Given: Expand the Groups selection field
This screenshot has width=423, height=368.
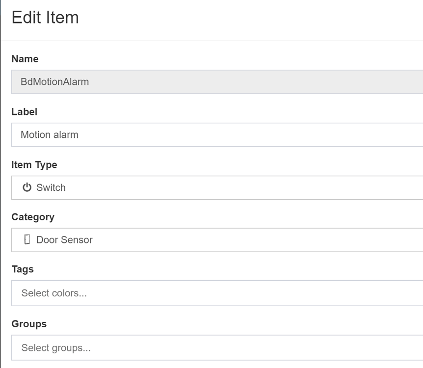Looking at the screenshot, I should (x=217, y=348).
